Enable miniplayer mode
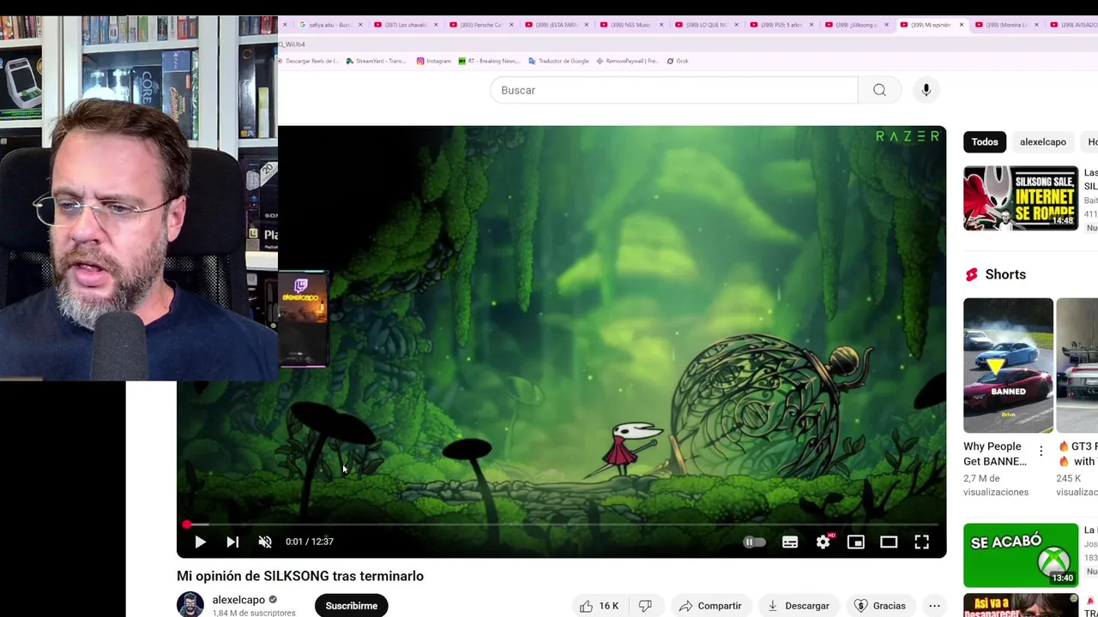The width and height of the screenshot is (1098, 617). pos(855,542)
